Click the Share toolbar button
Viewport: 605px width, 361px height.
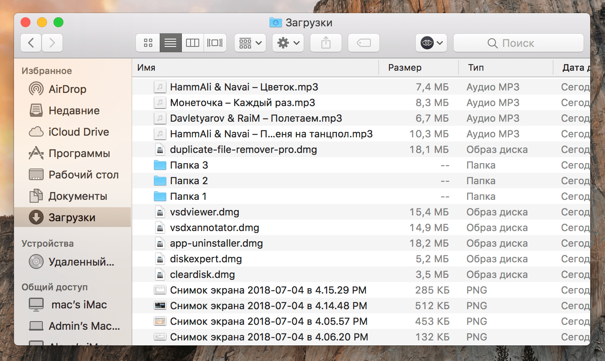326,43
